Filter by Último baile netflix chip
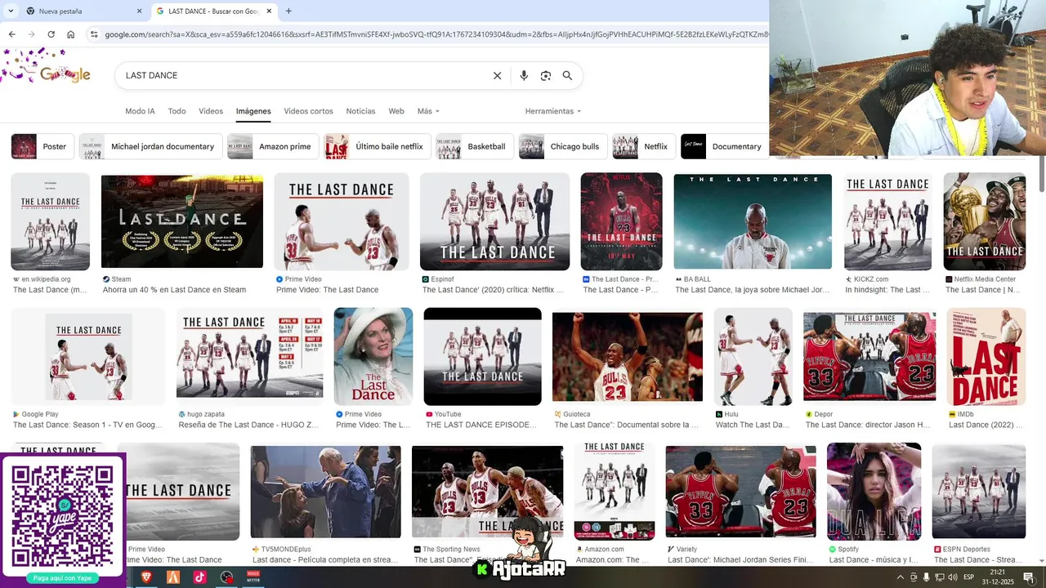1046x588 pixels. pos(378,146)
